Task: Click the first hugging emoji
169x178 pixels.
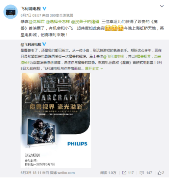Action: pyautogui.click(x=108, y=28)
